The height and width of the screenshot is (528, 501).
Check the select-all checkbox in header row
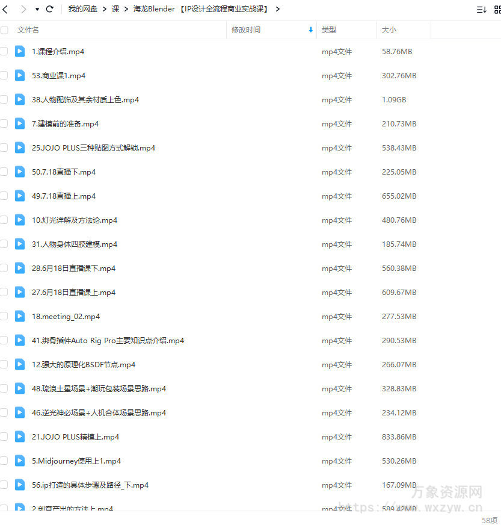click(4, 29)
